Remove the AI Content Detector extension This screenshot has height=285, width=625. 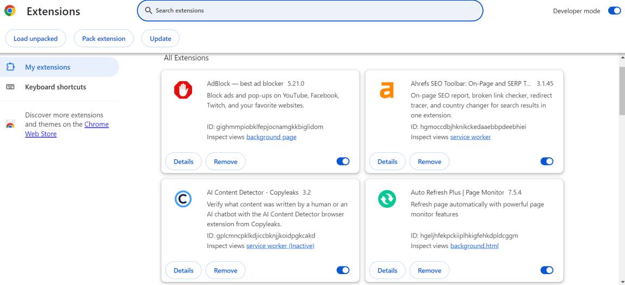[x=226, y=270]
